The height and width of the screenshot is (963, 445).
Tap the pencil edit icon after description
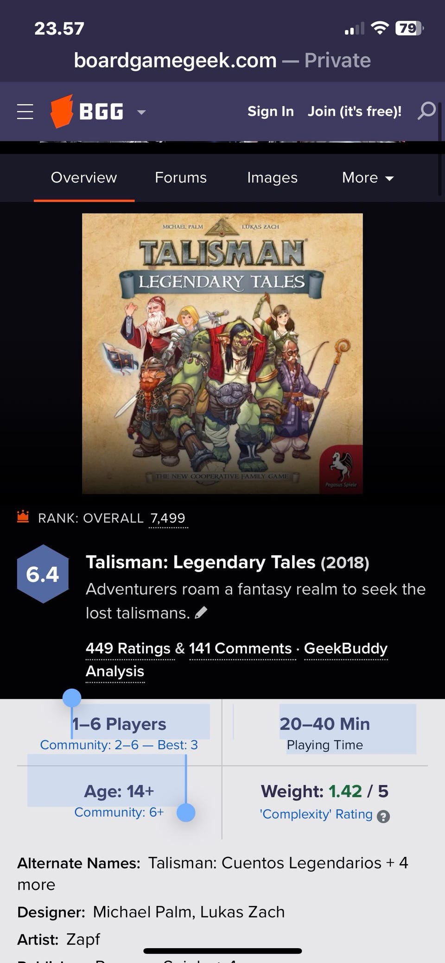201,613
